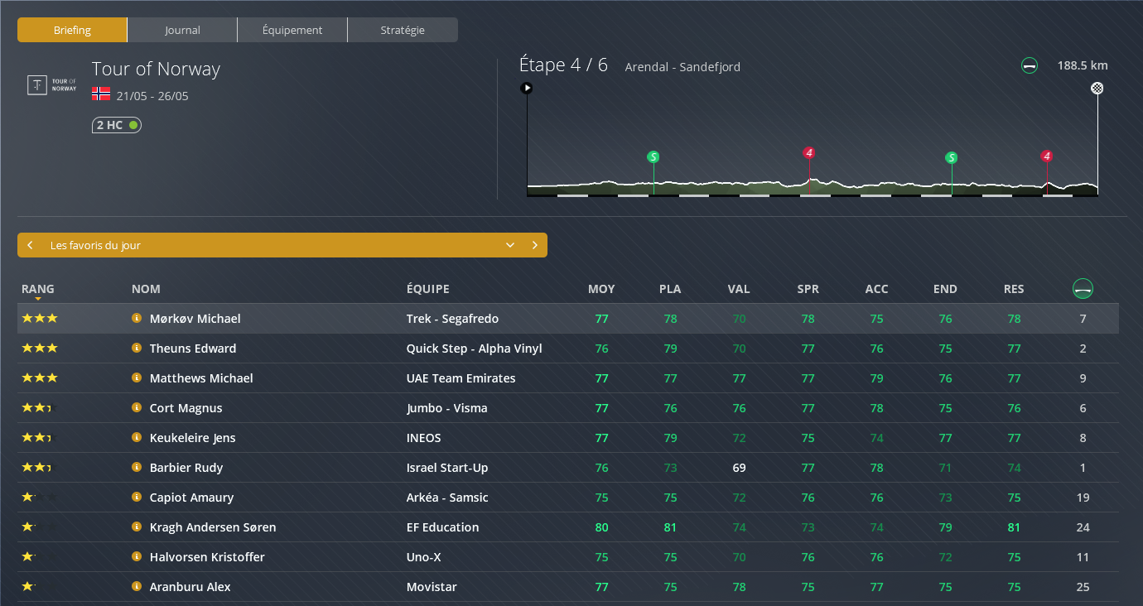The height and width of the screenshot is (606, 1143).
Task: Open info icon for Cort Magnus
Action: coord(137,407)
